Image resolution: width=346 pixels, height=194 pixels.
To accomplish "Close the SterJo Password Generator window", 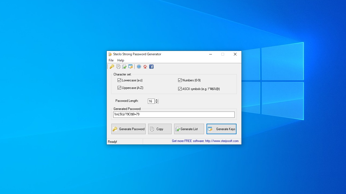I will click(235, 54).
